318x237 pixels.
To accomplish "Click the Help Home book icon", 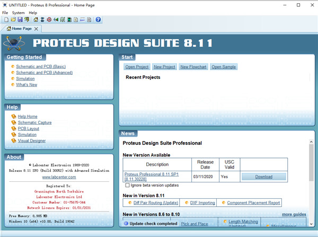I will click(x=14, y=116).
